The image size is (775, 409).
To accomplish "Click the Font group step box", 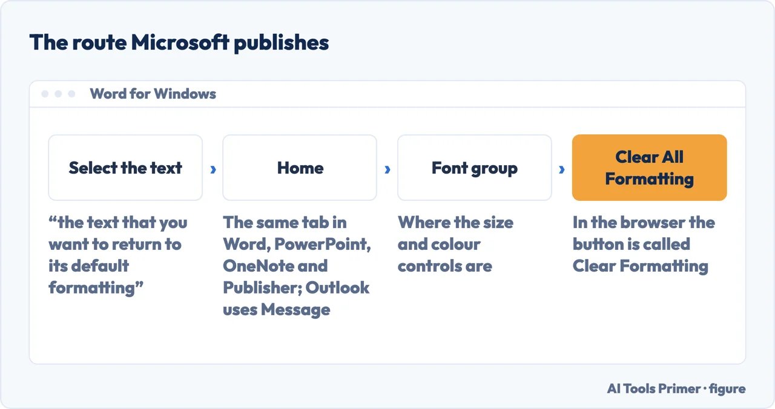I will pyautogui.click(x=475, y=168).
